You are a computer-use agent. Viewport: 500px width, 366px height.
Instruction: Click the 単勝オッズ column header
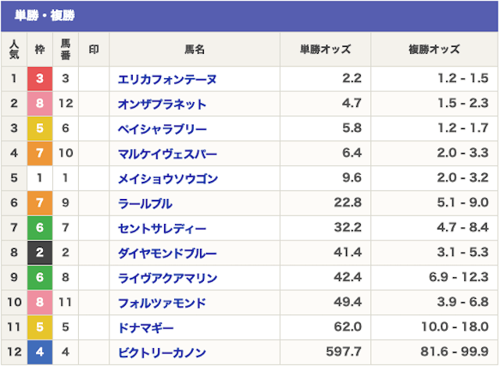pos(325,49)
